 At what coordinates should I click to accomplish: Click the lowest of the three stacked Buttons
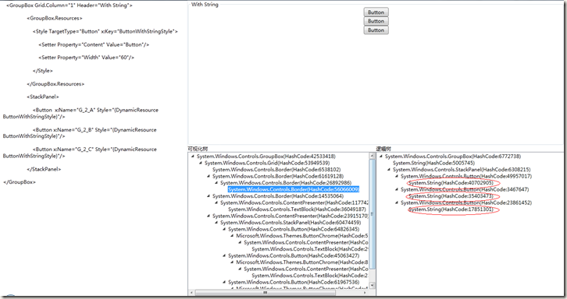tap(376, 30)
